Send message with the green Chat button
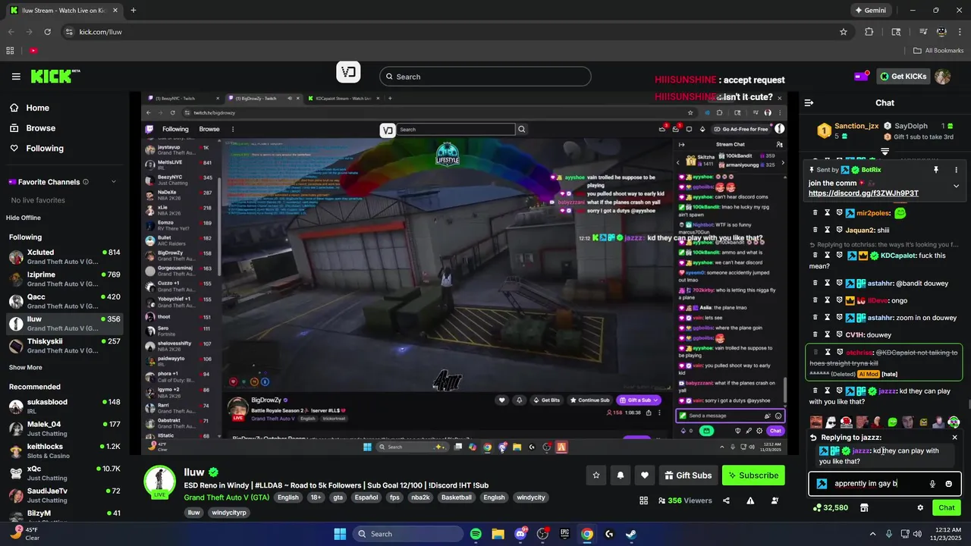The image size is (971, 546). click(947, 507)
